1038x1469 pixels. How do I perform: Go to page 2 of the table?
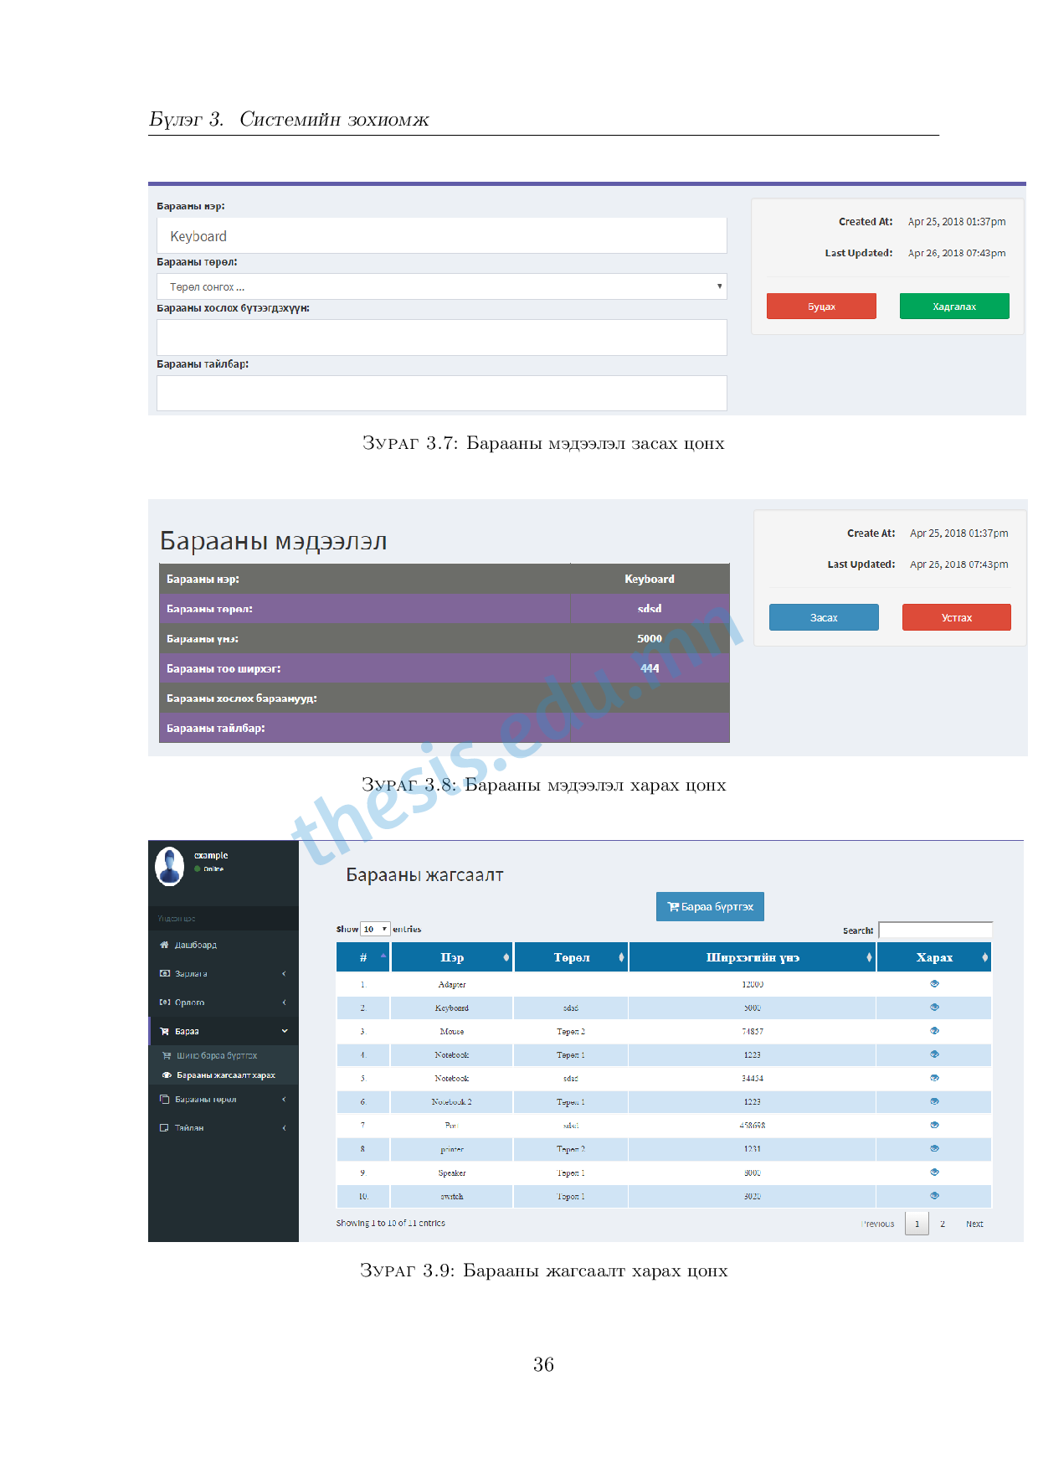click(943, 1224)
